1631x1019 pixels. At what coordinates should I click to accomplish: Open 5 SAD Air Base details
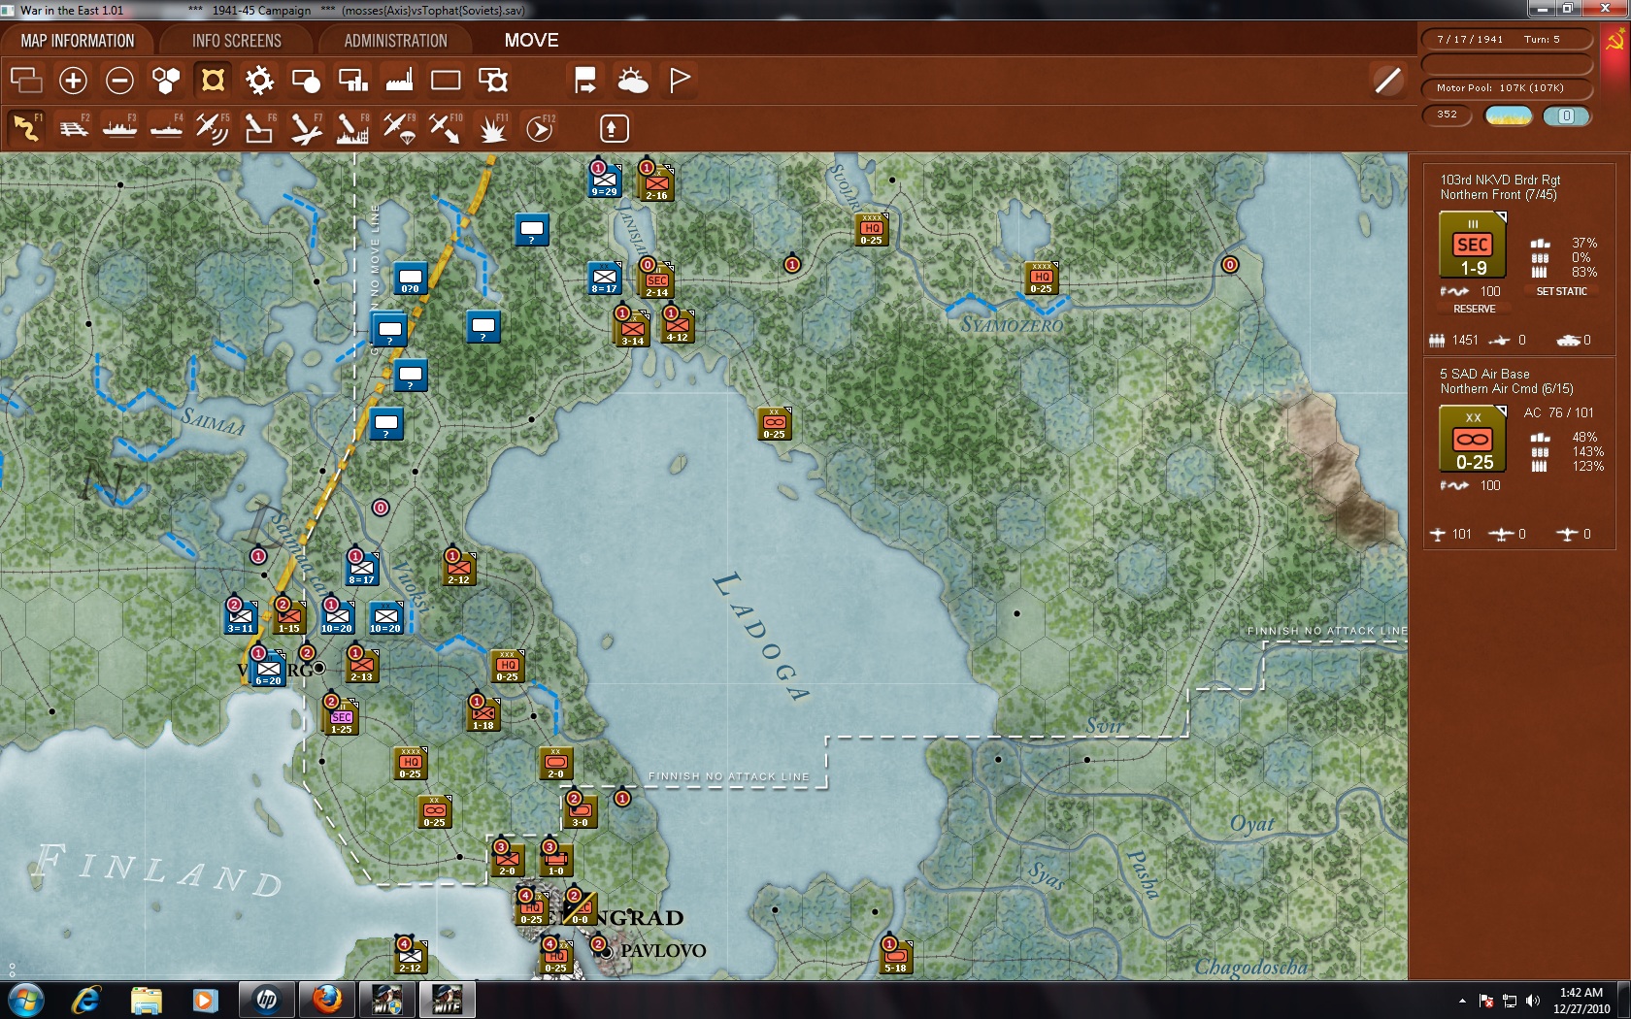tap(1484, 374)
